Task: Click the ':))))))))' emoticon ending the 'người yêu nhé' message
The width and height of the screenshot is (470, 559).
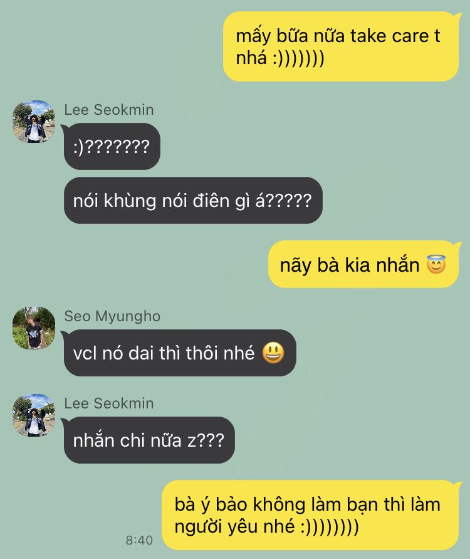Action: tap(330, 526)
